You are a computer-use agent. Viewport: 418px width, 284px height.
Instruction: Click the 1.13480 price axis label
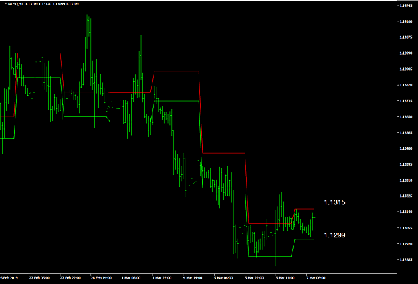click(406, 148)
